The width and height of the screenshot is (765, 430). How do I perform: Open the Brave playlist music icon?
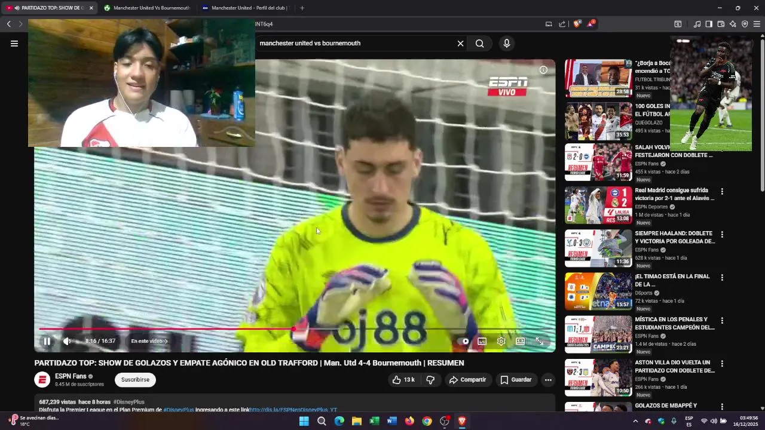697,24
